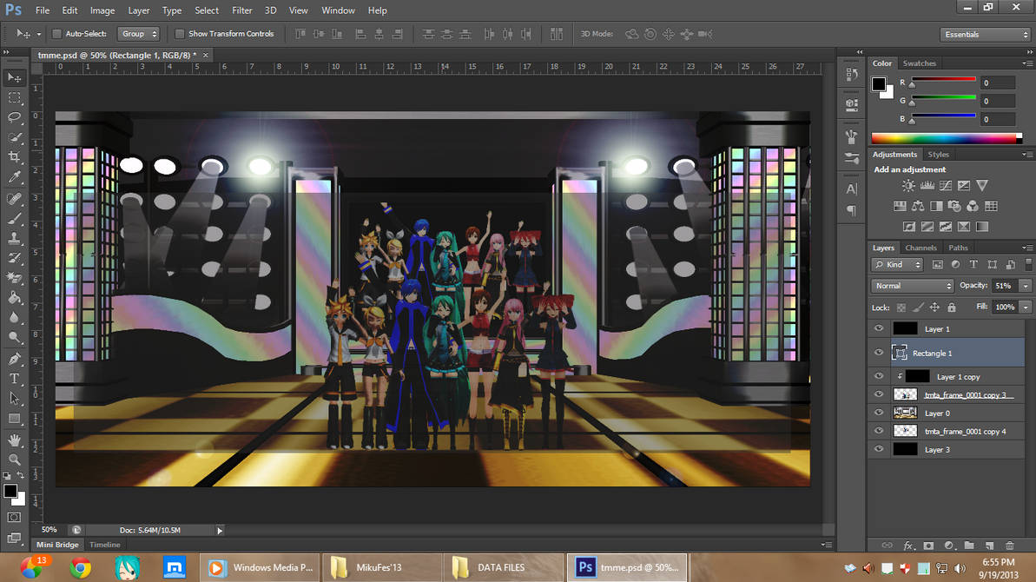Select the History Brush tool
The height and width of the screenshot is (582, 1036).
point(14,258)
